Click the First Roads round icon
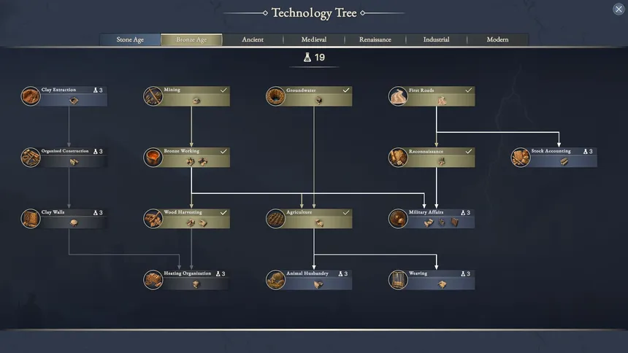This screenshot has height=353, width=628. (x=399, y=96)
